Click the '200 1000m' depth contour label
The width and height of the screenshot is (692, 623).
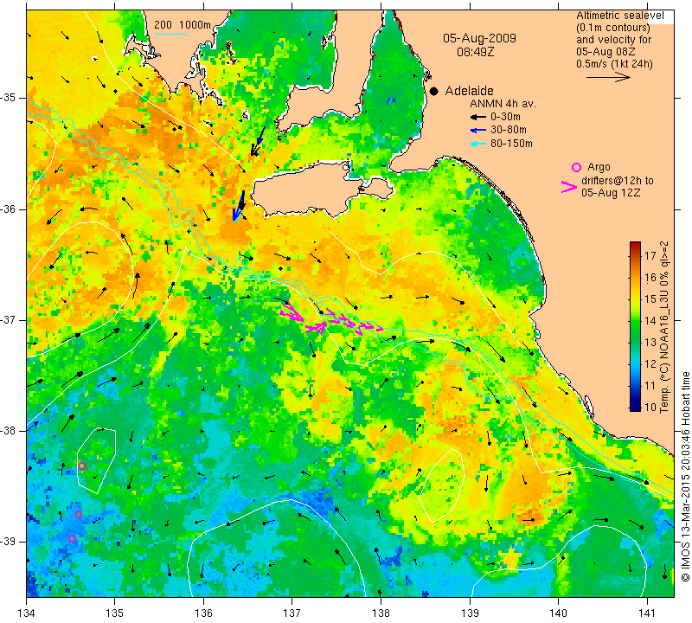tap(183, 25)
